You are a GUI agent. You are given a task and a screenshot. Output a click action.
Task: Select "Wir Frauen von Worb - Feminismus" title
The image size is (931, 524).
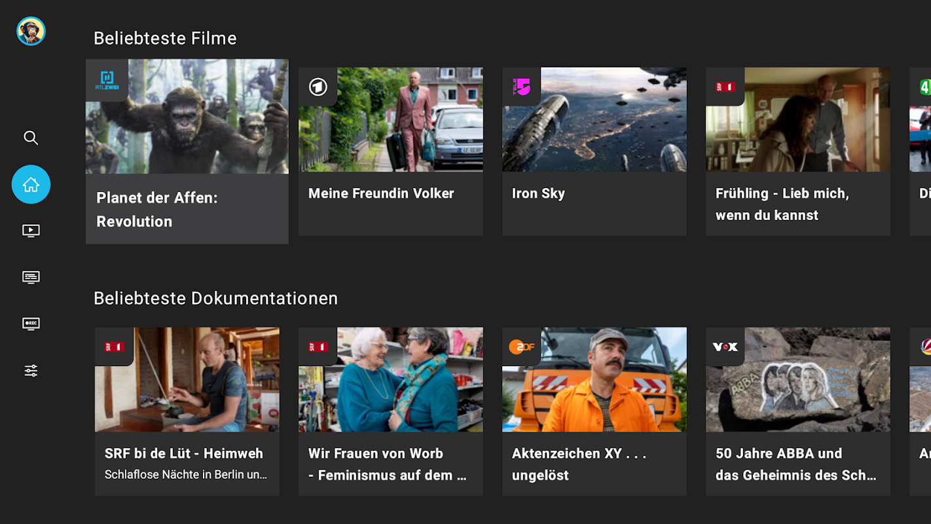click(x=388, y=464)
